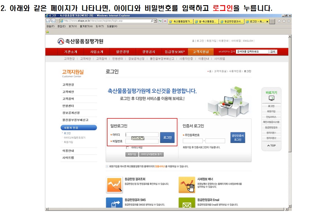This screenshot has width=336, height=213.
Task: Click the IE home icon
Action: pos(280,21)
